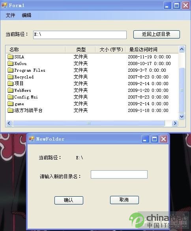Click the 确认 button in NewFolder
Screen dimensions: 191x231
[x=69, y=200]
